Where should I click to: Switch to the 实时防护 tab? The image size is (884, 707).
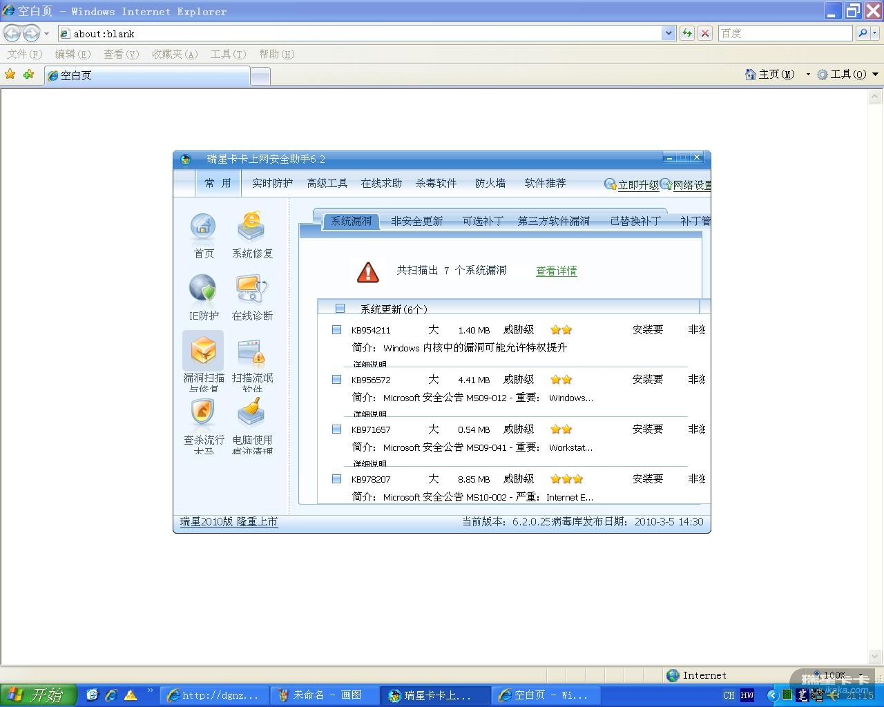[x=272, y=183]
